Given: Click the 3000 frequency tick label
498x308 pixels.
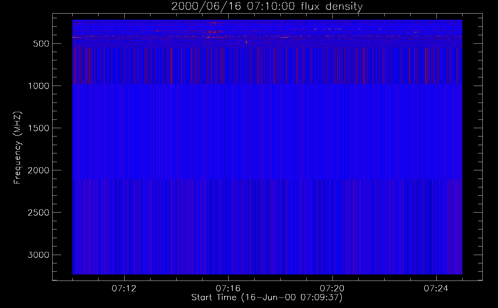Looking at the screenshot, I should click(38, 255).
